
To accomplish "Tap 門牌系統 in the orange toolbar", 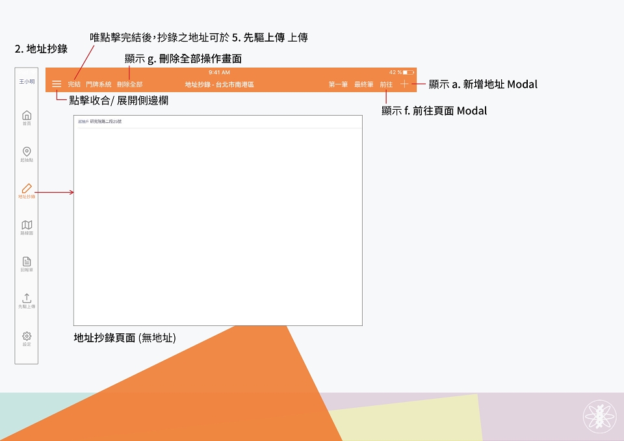I will 99,84.
